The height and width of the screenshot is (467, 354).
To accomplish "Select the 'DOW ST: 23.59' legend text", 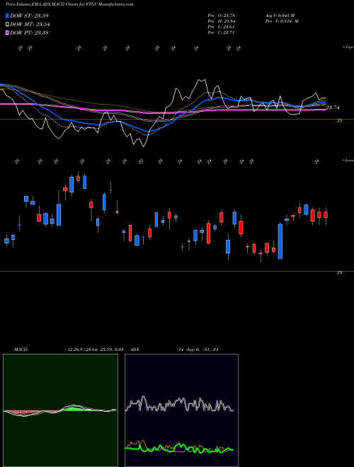I will [29, 16].
